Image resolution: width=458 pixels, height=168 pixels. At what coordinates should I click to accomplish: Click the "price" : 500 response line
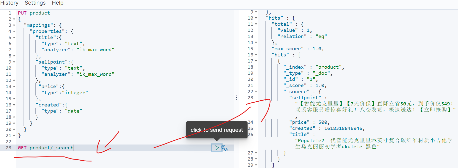point(310,122)
